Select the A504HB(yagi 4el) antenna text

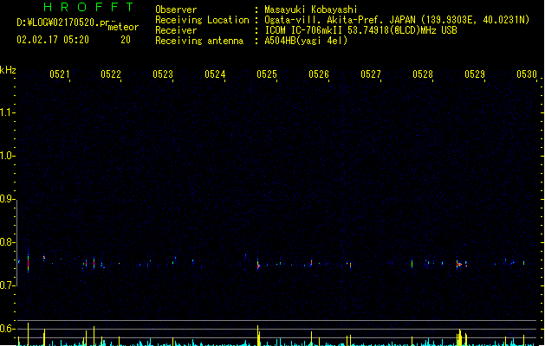306,41
